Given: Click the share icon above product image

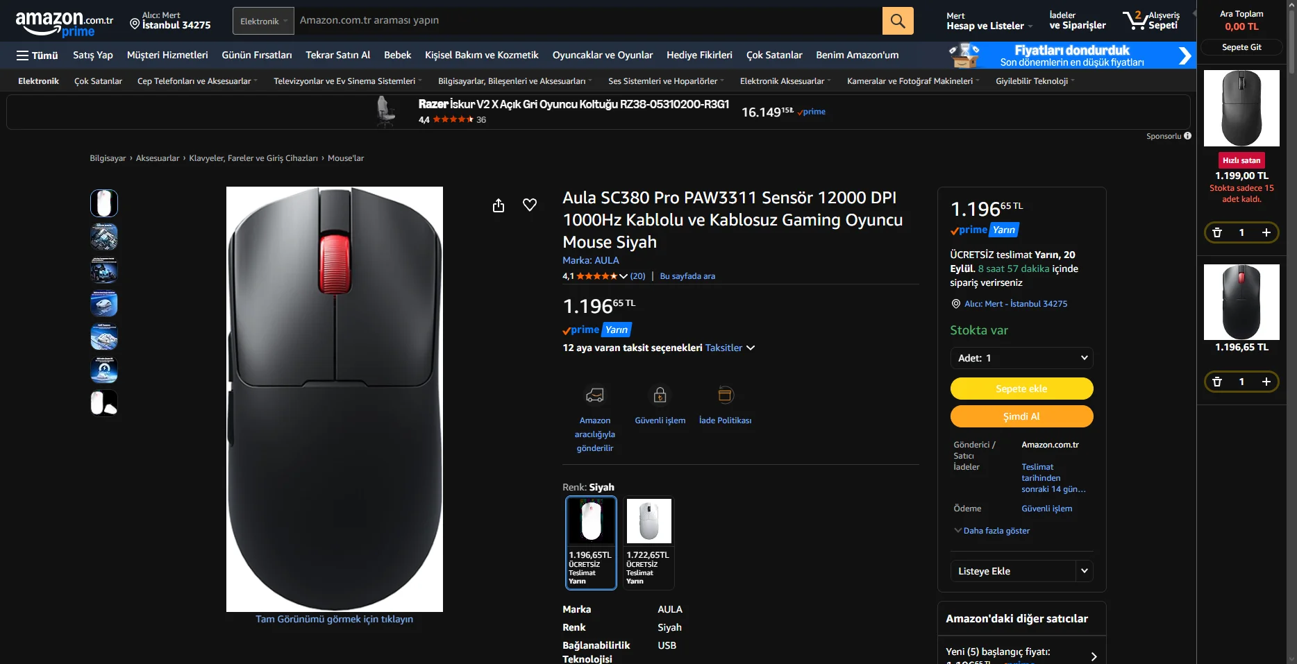Looking at the screenshot, I should tap(499, 205).
